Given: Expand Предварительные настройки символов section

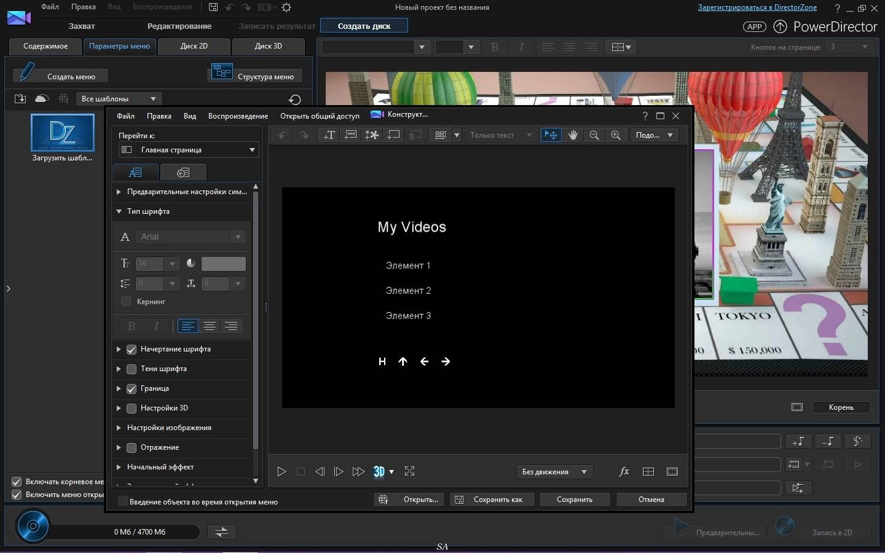Looking at the screenshot, I should 119,192.
